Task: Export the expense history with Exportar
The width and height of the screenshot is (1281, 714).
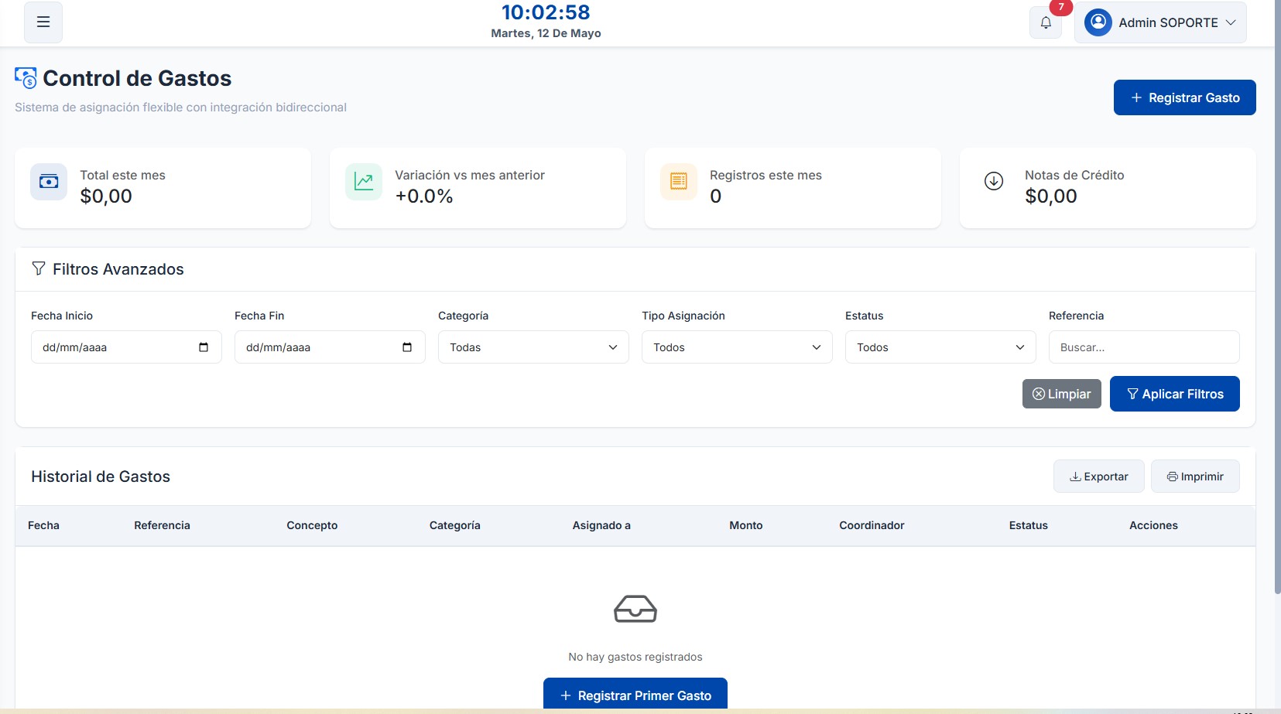Action: tap(1099, 477)
